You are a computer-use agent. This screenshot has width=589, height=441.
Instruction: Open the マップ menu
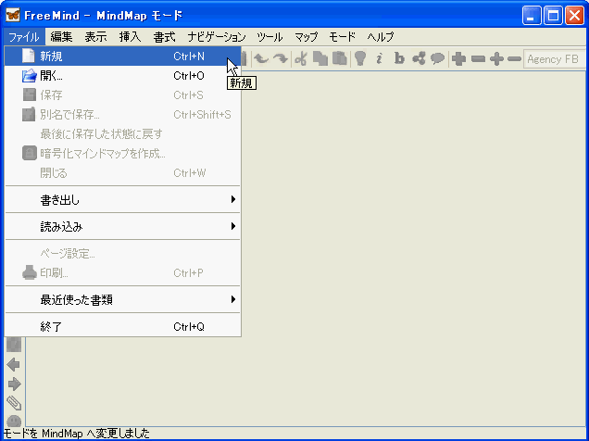tap(307, 37)
